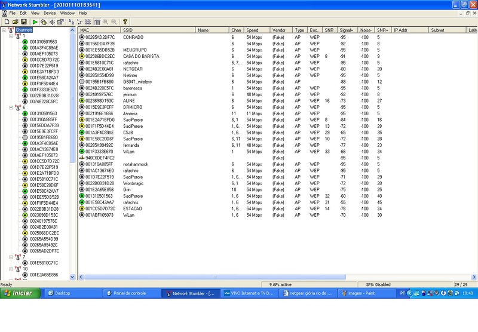
Task: Toggle scanning with the green play button
Action: pos(35,21)
